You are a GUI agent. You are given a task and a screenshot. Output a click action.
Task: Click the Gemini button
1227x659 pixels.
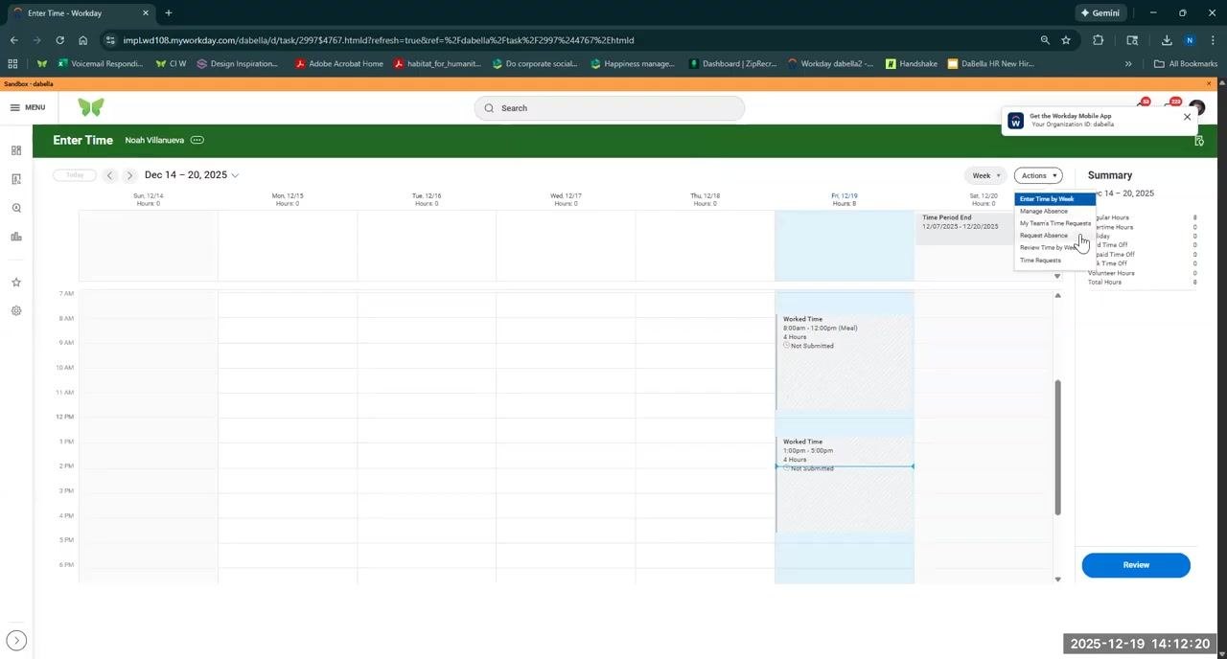click(1100, 12)
